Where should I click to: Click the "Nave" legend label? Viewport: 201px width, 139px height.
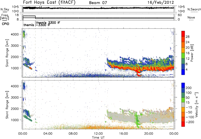click(191, 17)
